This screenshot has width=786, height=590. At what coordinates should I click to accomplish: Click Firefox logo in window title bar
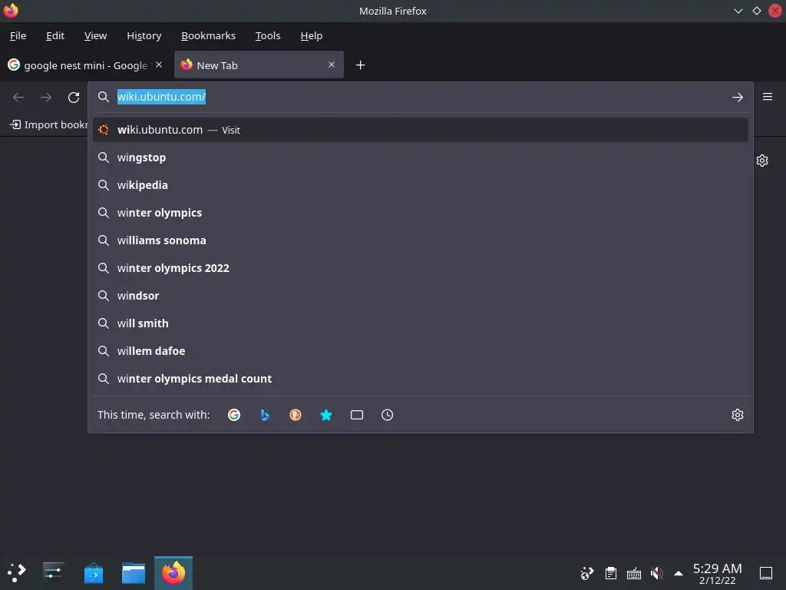(x=11, y=11)
